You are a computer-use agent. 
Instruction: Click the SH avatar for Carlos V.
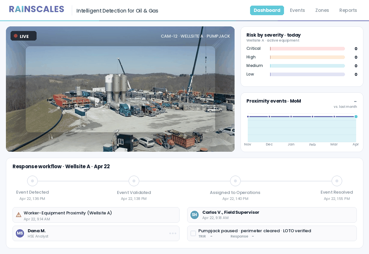pos(194,215)
